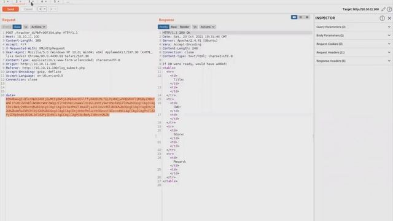Screen dimensions: 393x221
Task: Open the Request Actions dropdown
Action: (38, 27)
